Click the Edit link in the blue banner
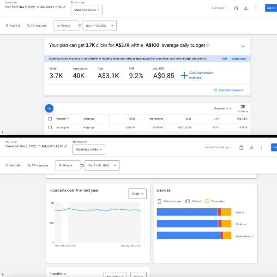Viewport: 277px width, 277px height. pos(224,59)
